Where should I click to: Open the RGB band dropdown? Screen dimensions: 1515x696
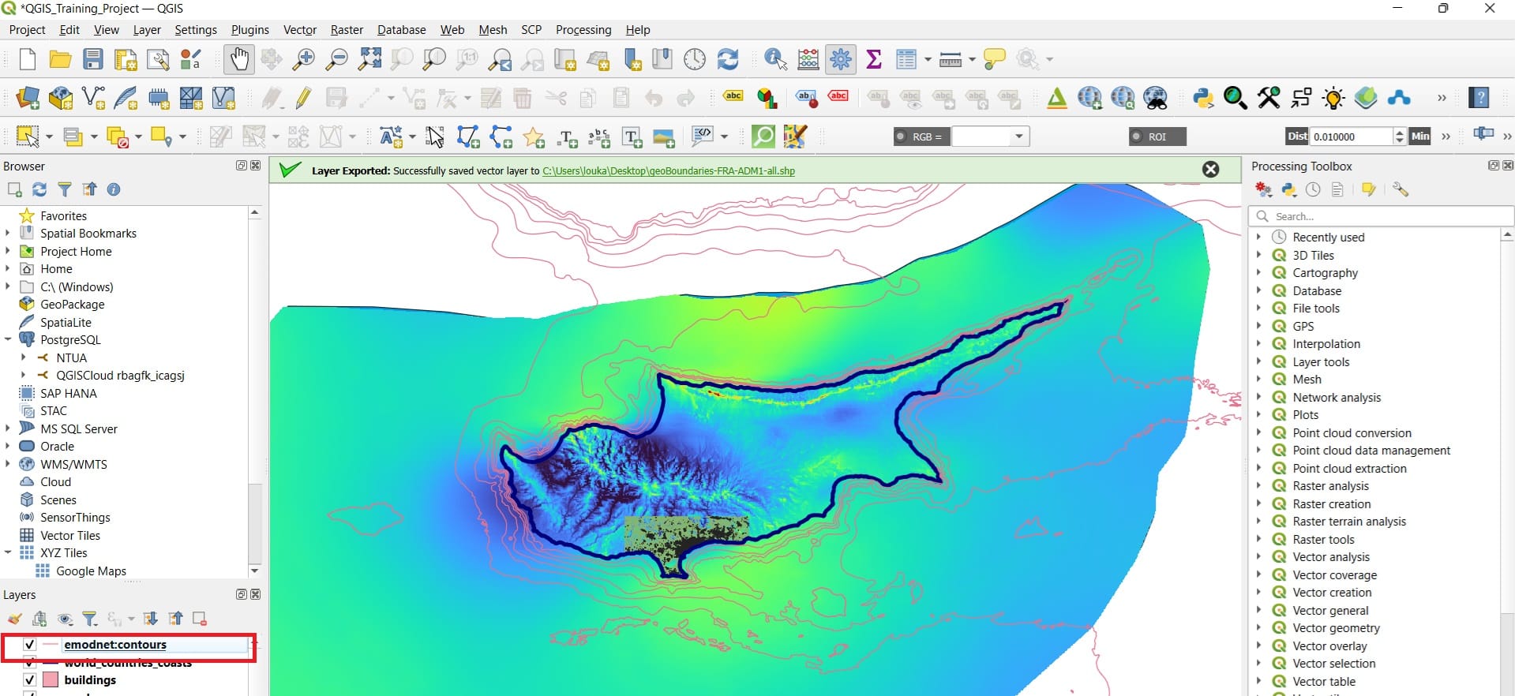(1018, 137)
